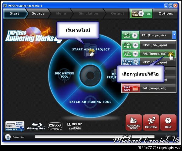The height and width of the screenshot is (151, 182).
Task: Go to the Simulation tab
Action: 88,13
